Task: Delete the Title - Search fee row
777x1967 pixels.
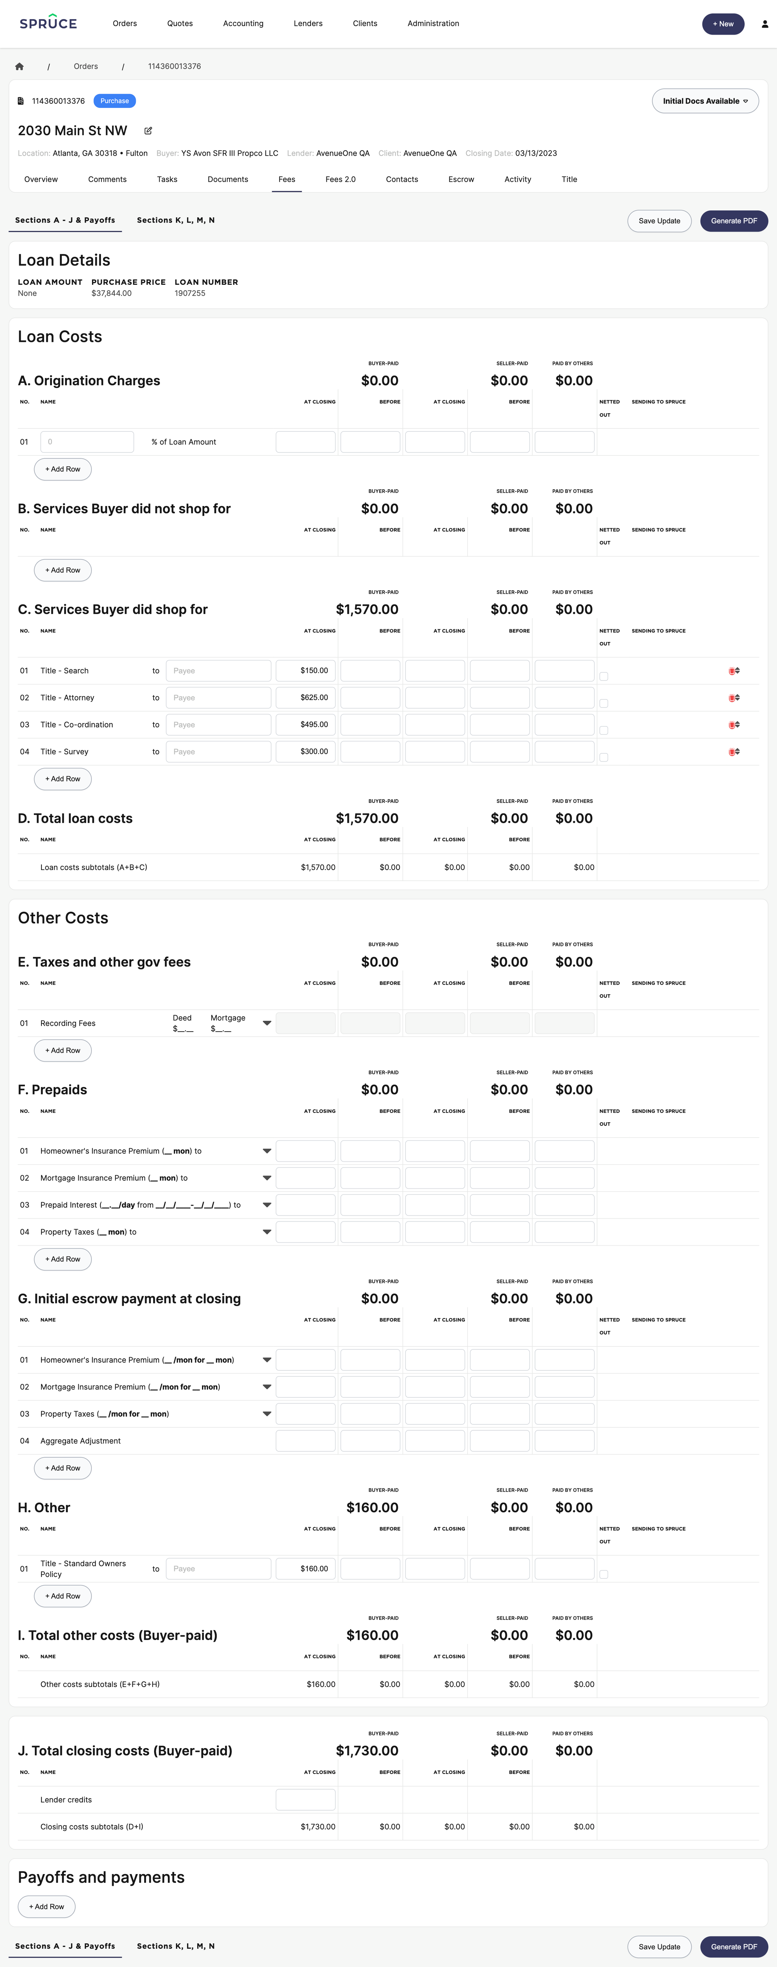Action: [731, 671]
